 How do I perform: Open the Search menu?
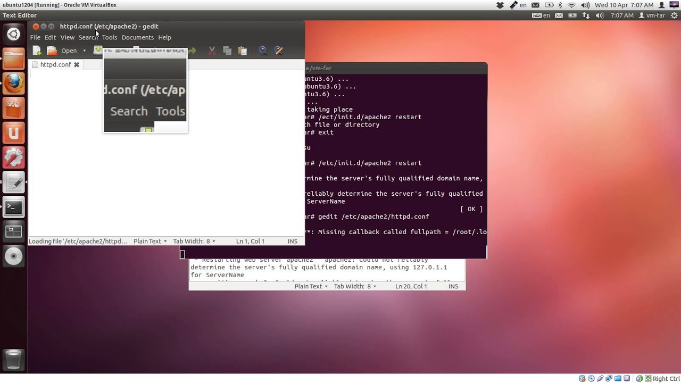88,37
